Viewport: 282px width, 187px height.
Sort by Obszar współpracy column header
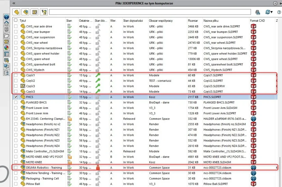(161, 21)
